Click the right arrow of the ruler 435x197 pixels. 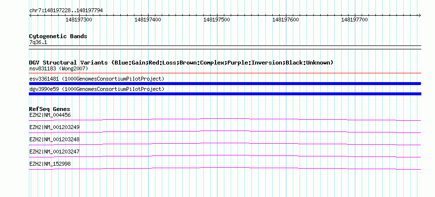pos(419,16)
